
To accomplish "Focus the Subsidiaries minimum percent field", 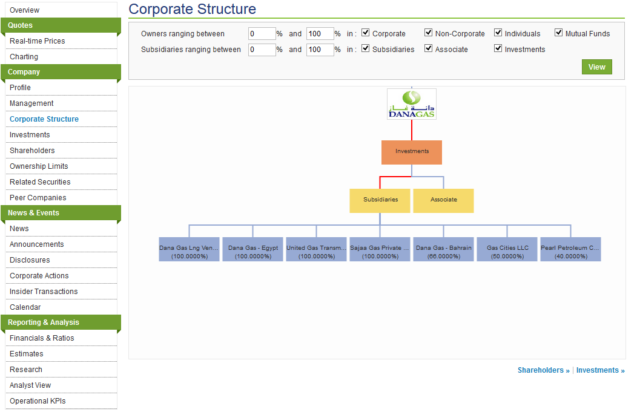I will tap(262, 50).
